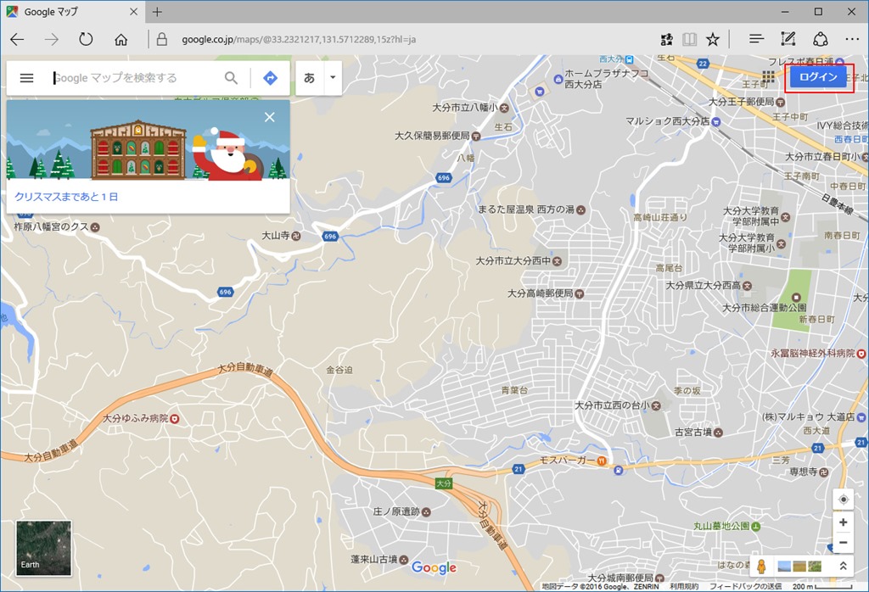Open Edge web note pen tool
Image resolution: width=869 pixels, height=592 pixels.
click(x=788, y=40)
